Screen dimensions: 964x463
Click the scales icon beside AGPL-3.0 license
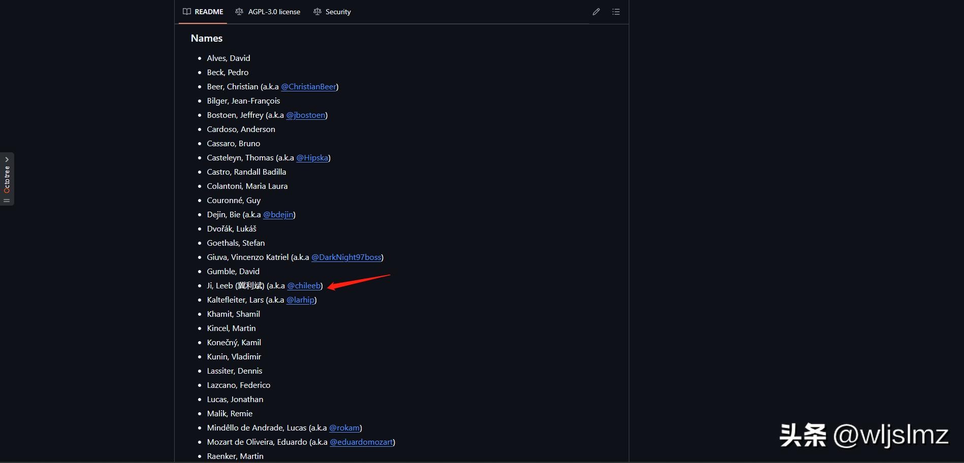pyautogui.click(x=239, y=12)
